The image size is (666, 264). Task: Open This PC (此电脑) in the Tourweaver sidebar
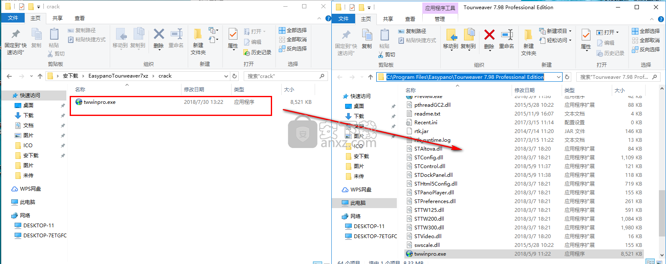[358, 203]
